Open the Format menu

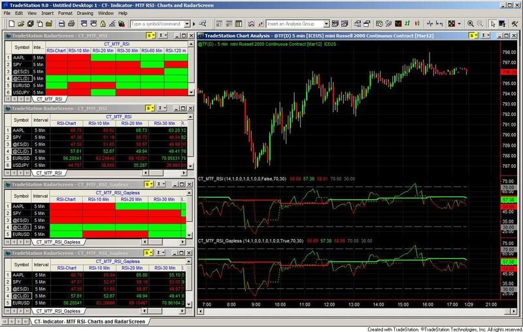pyautogui.click(x=65, y=13)
